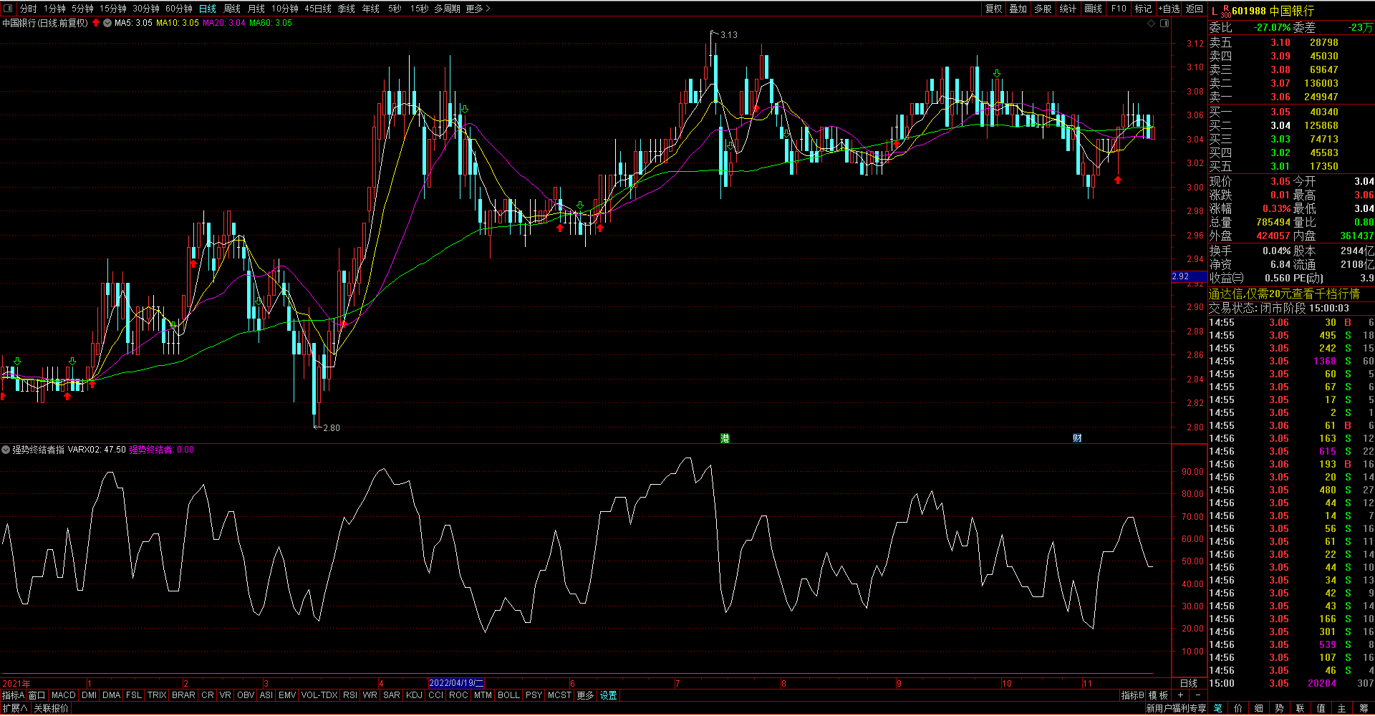Select the 笔 tick tab
1375x716 pixels.
[1218, 708]
